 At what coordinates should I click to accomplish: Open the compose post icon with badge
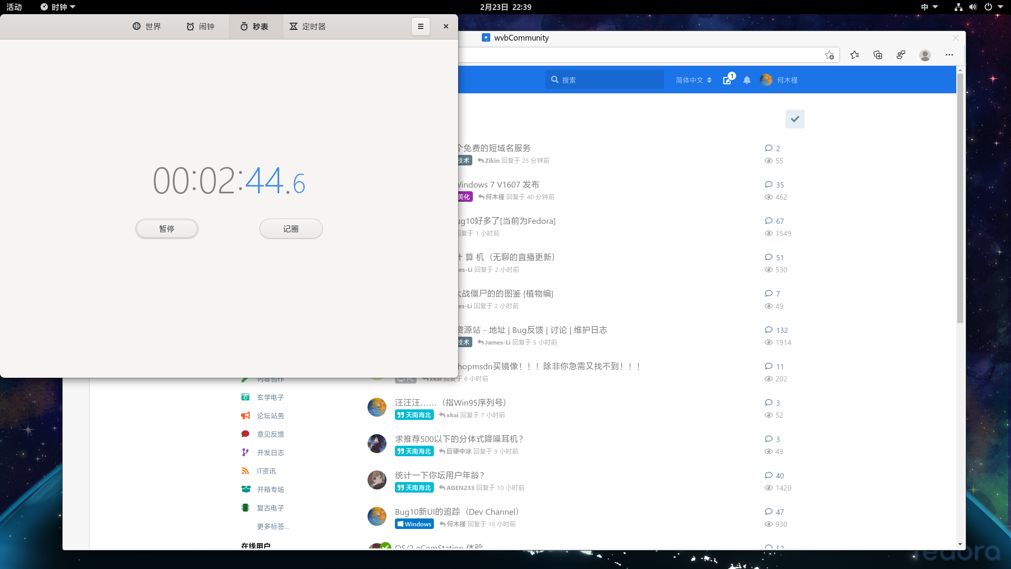point(728,80)
